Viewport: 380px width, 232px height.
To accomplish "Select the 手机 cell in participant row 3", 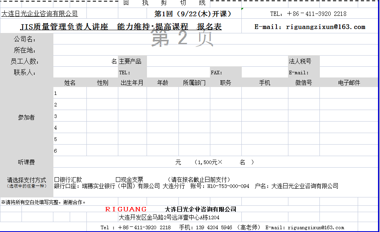I will coord(264,116).
